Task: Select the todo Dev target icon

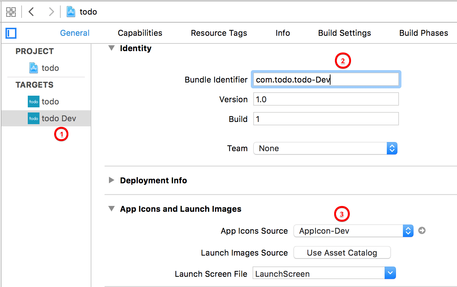Action: point(33,118)
